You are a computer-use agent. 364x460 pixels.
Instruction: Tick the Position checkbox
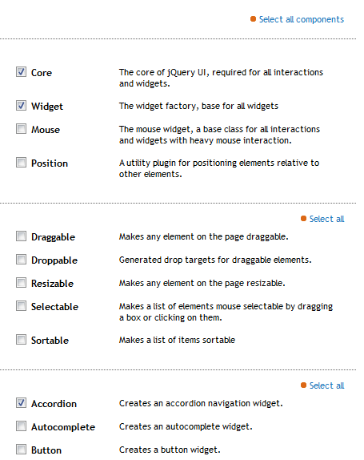(21, 163)
